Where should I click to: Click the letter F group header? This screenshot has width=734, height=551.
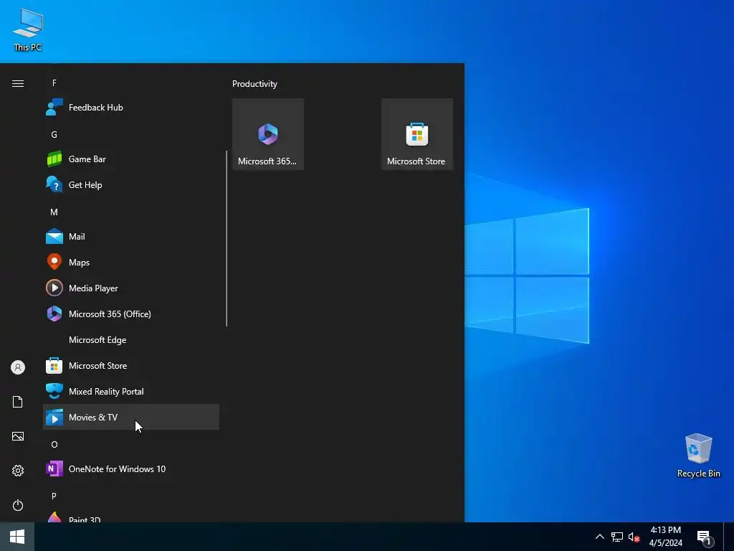(x=54, y=83)
